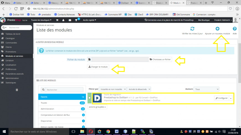The width and height of the screenshot is (241, 135).
Task: Open the browser speed dial grid icon
Action: pos(22,9)
